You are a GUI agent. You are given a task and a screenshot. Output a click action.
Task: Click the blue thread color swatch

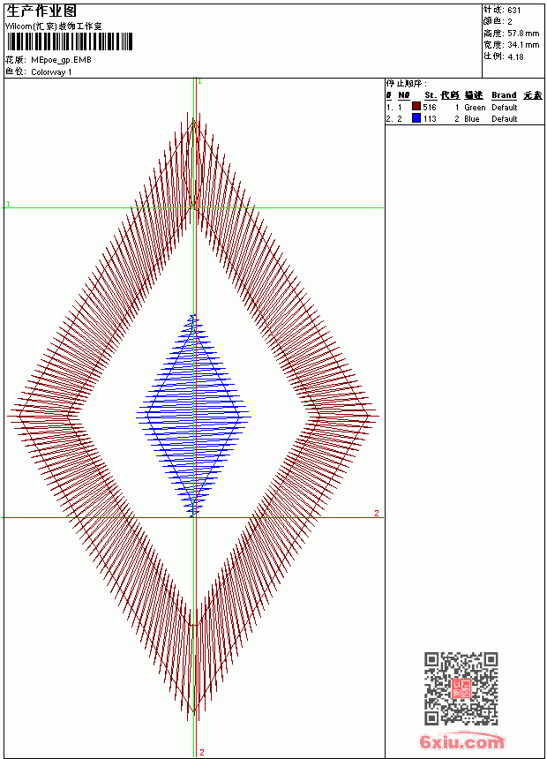(416, 118)
